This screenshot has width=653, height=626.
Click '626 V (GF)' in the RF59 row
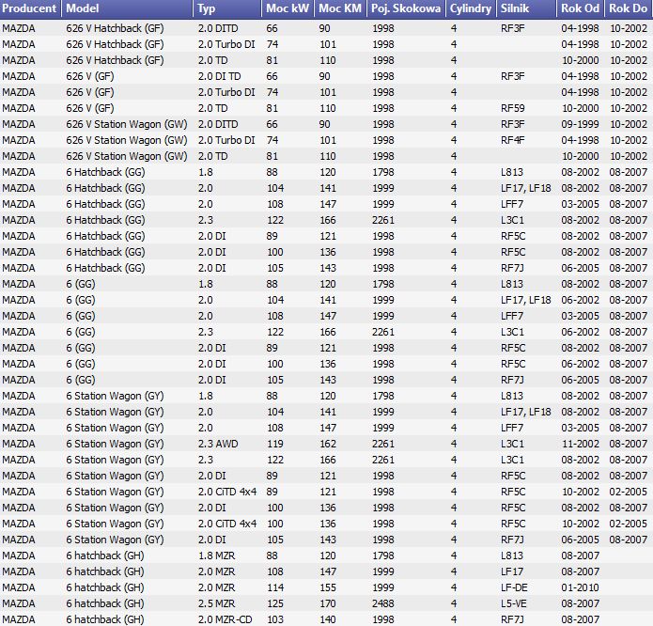(90, 108)
